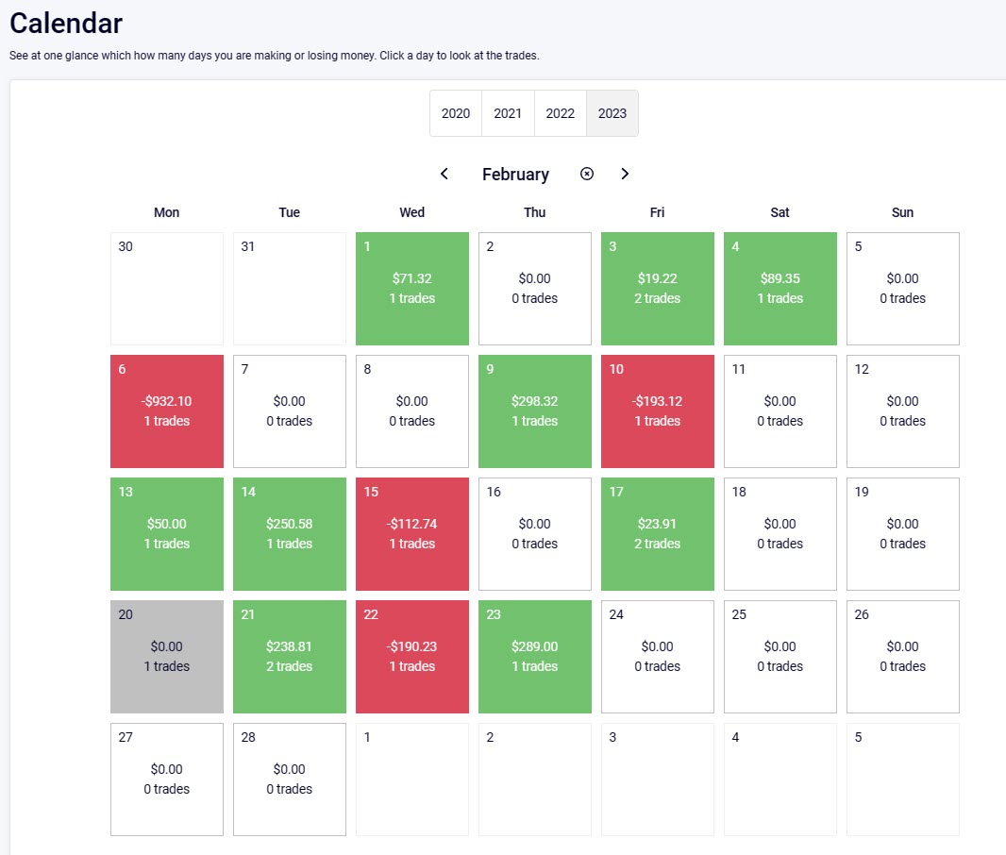Screen dimensions: 1006x855
Task: Review the -$112.74 loss on February 15
Action: [411, 533]
